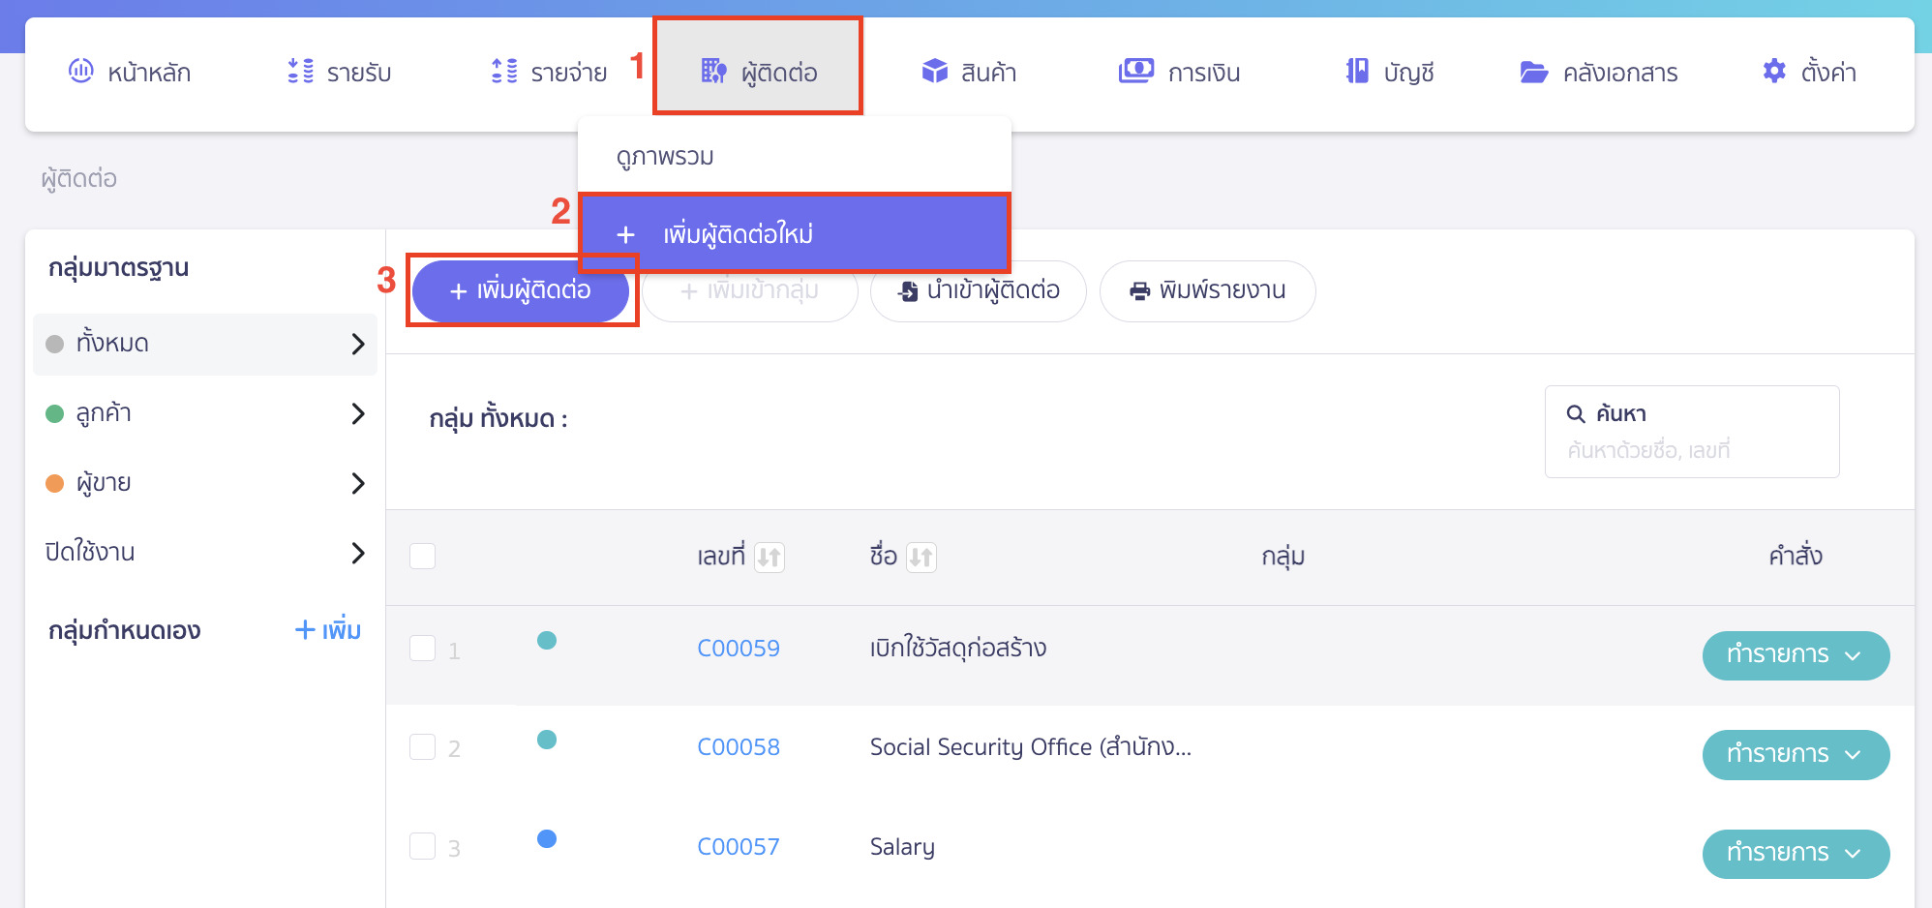1932x908 pixels.
Task: Click the ค้นหา search input field
Action: point(1694,450)
